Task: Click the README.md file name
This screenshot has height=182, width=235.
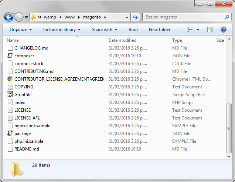Action: (x=27, y=149)
